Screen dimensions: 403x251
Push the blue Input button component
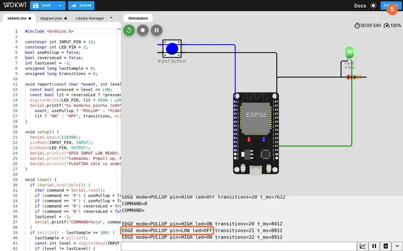[172, 49]
